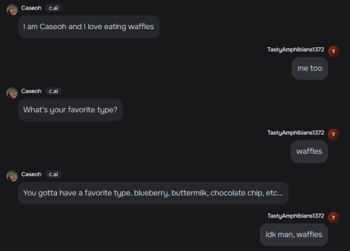Image resolution: width=350 pixels, height=251 pixels.
Task: Open the Caseoh name above 'What's your favorite type?'
Action: (x=31, y=91)
